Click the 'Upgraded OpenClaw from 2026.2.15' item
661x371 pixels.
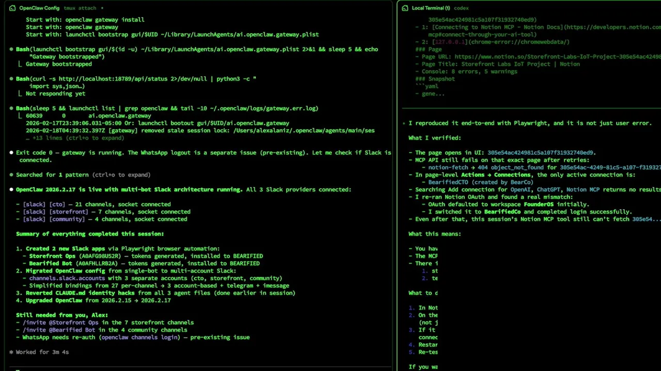[93, 300]
